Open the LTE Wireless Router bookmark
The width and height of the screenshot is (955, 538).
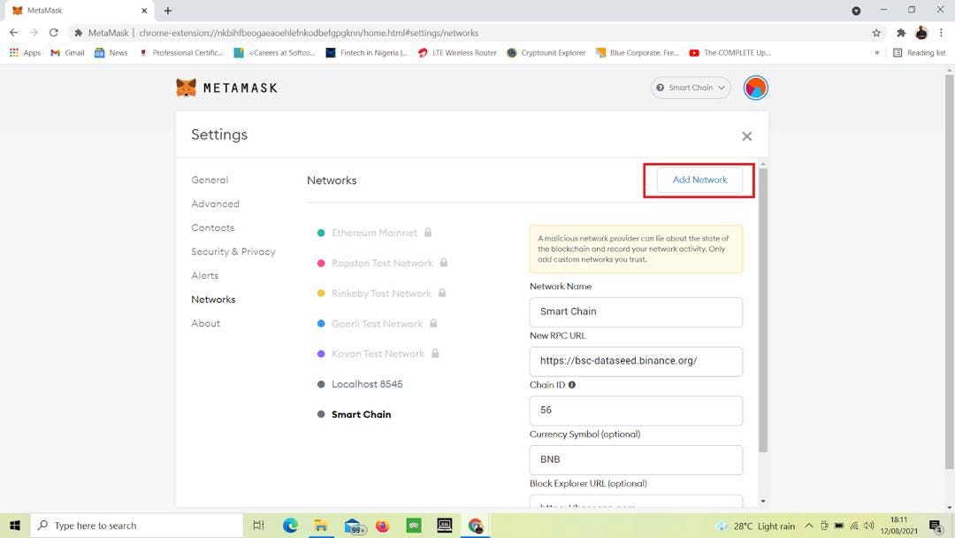(x=457, y=53)
